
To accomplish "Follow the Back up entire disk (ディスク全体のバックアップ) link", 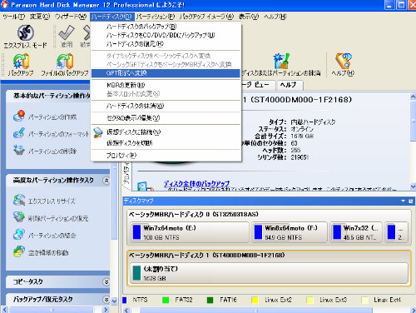I will (196, 183).
